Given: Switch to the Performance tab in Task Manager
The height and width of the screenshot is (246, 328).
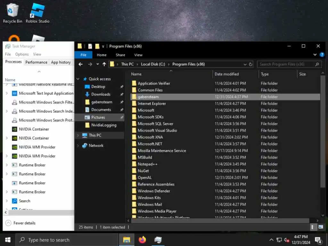Looking at the screenshot, I should point(37,62).
